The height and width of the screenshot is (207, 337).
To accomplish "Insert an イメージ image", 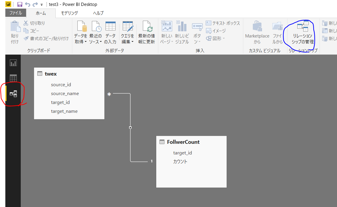I will point(216,31).
